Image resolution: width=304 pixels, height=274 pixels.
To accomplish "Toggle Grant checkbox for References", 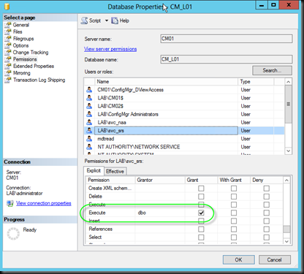I will pos(201,229).
